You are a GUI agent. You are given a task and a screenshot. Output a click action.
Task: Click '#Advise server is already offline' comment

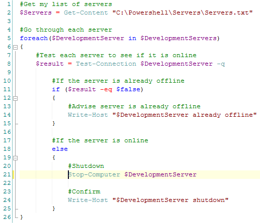click(134, 106)
